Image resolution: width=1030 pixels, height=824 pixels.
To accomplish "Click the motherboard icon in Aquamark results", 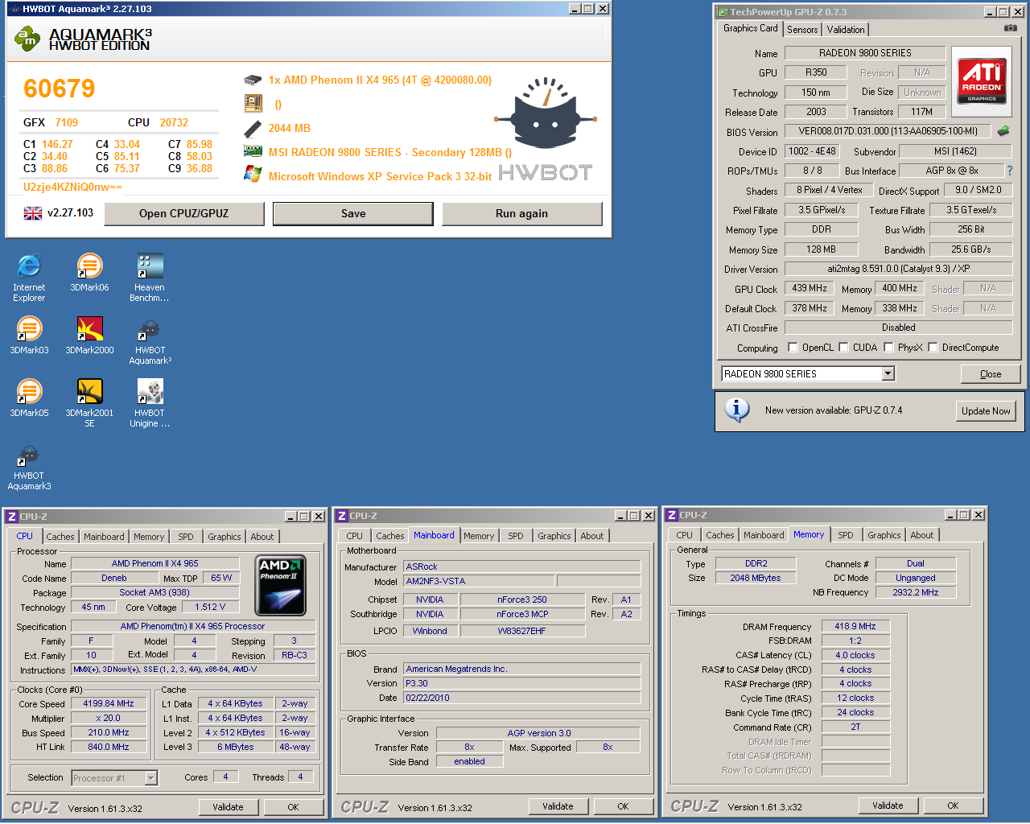I will (253, 103).
